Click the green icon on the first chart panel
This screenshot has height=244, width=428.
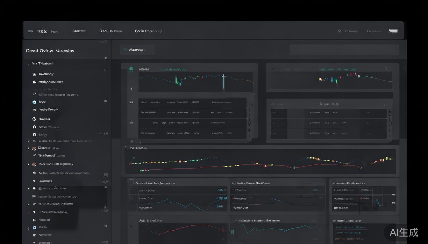pos(131,69)
